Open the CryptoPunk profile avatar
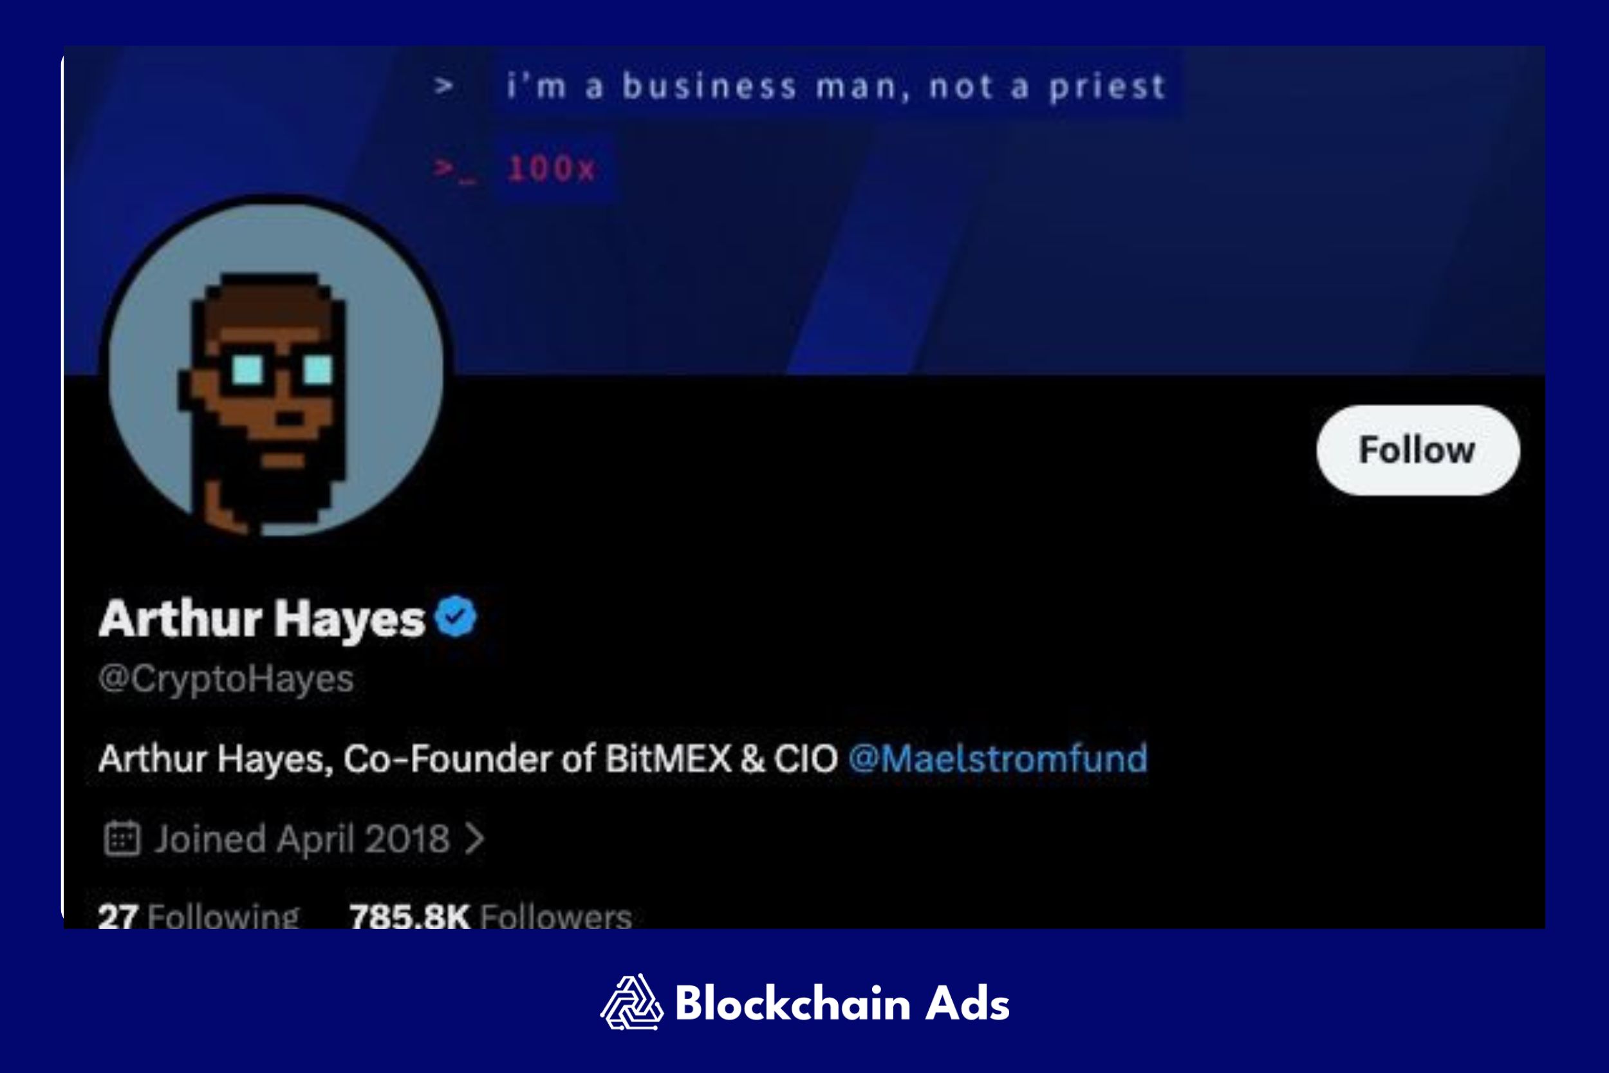The height and width of the screenshot is (1073, 1609). (x=275, y=368)
